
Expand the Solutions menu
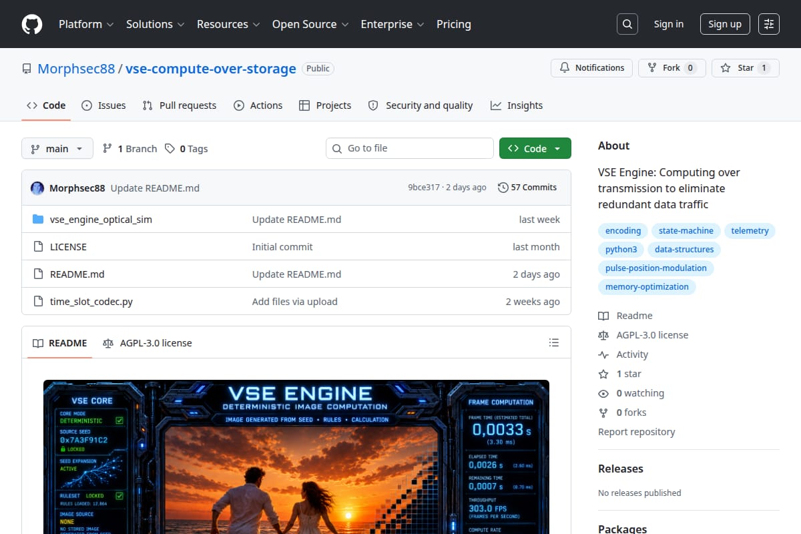pos(156,24)
